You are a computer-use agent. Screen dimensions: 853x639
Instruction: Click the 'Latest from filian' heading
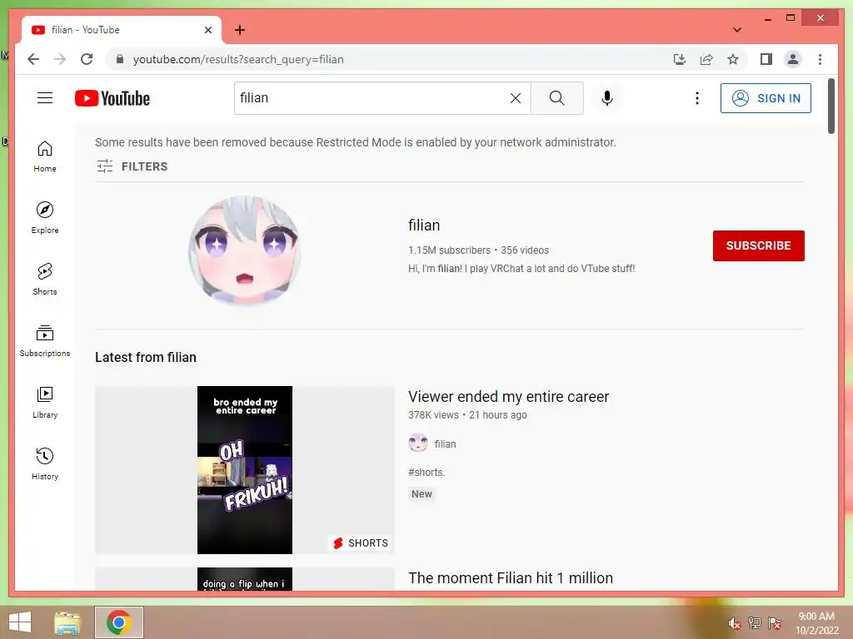pyautogui.click(x=145, y=357)
